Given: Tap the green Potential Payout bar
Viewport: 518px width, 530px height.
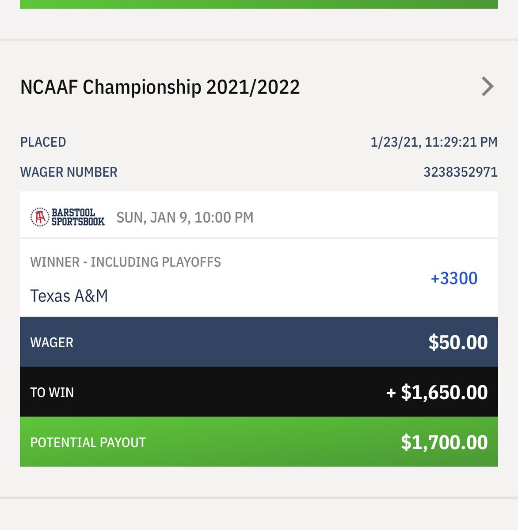Looking at the screenshot, I should [x=259, y=442].
